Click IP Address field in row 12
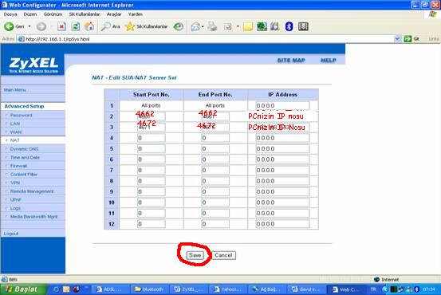441x295 pixels. click(x=282, y=224)
